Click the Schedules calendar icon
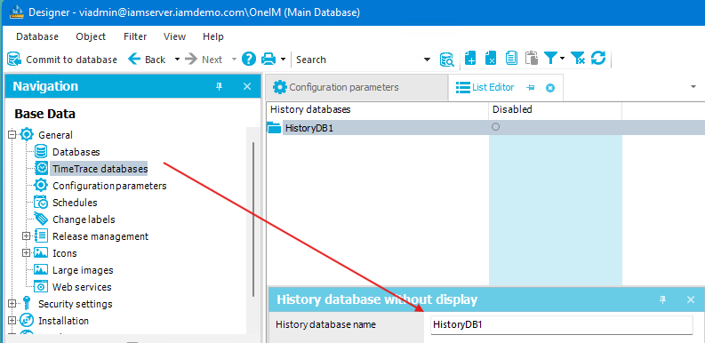This screenshot has height=343, width=705. (x=41, y=203)
